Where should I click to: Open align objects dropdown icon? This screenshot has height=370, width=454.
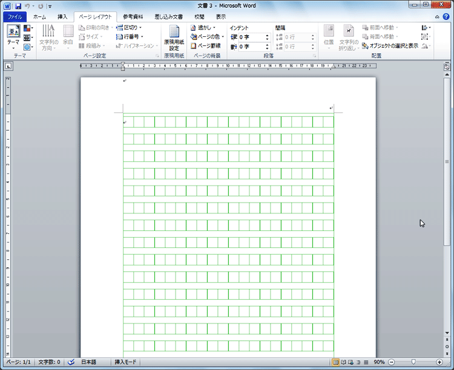426,28
